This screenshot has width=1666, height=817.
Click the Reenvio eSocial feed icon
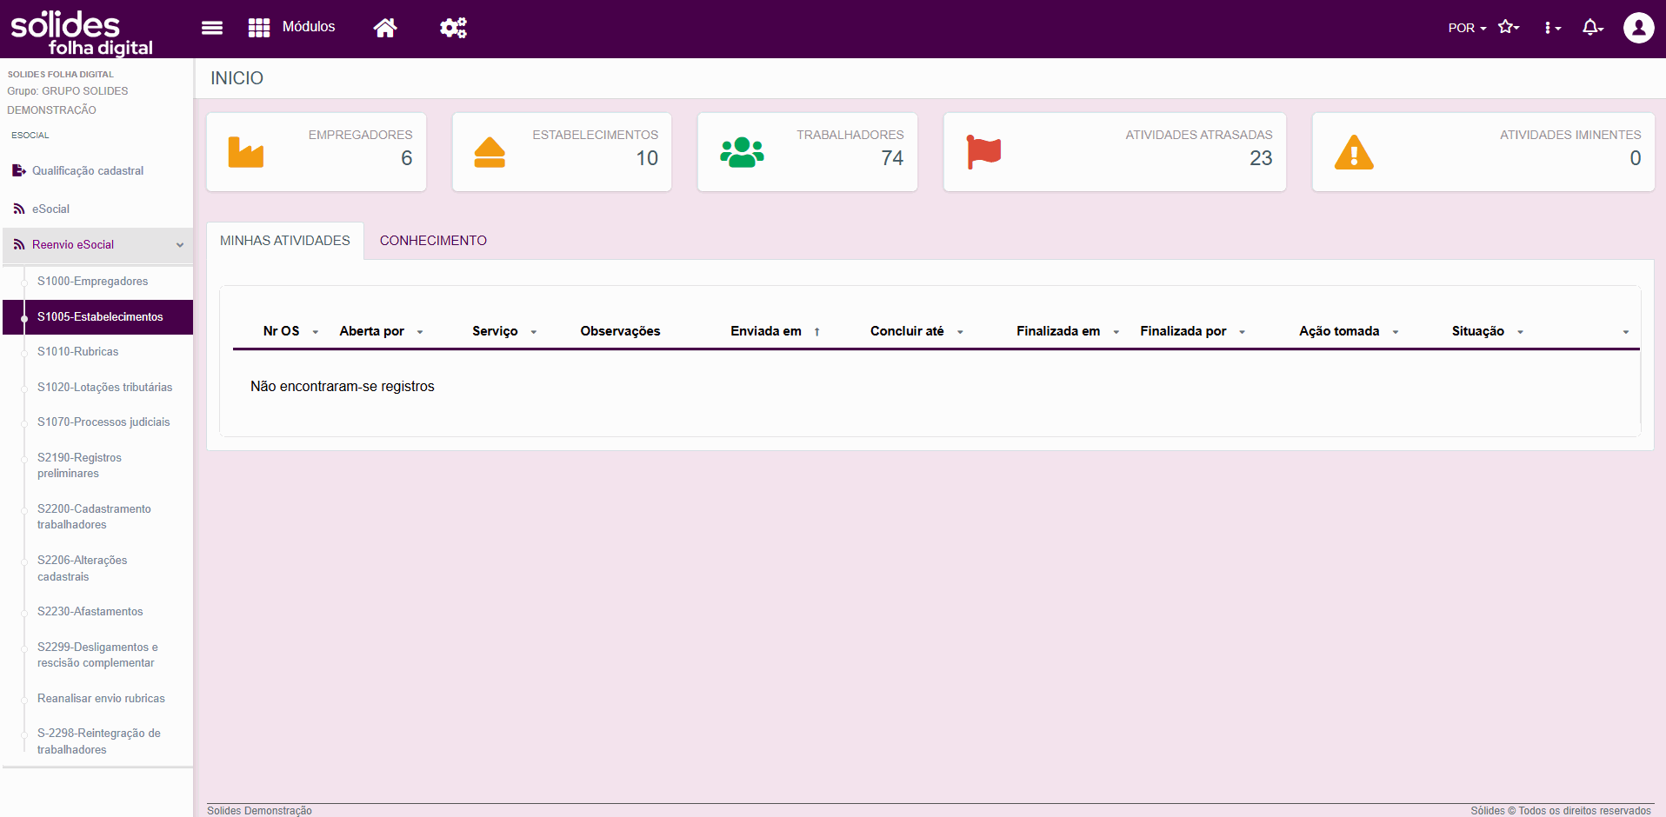19,244
